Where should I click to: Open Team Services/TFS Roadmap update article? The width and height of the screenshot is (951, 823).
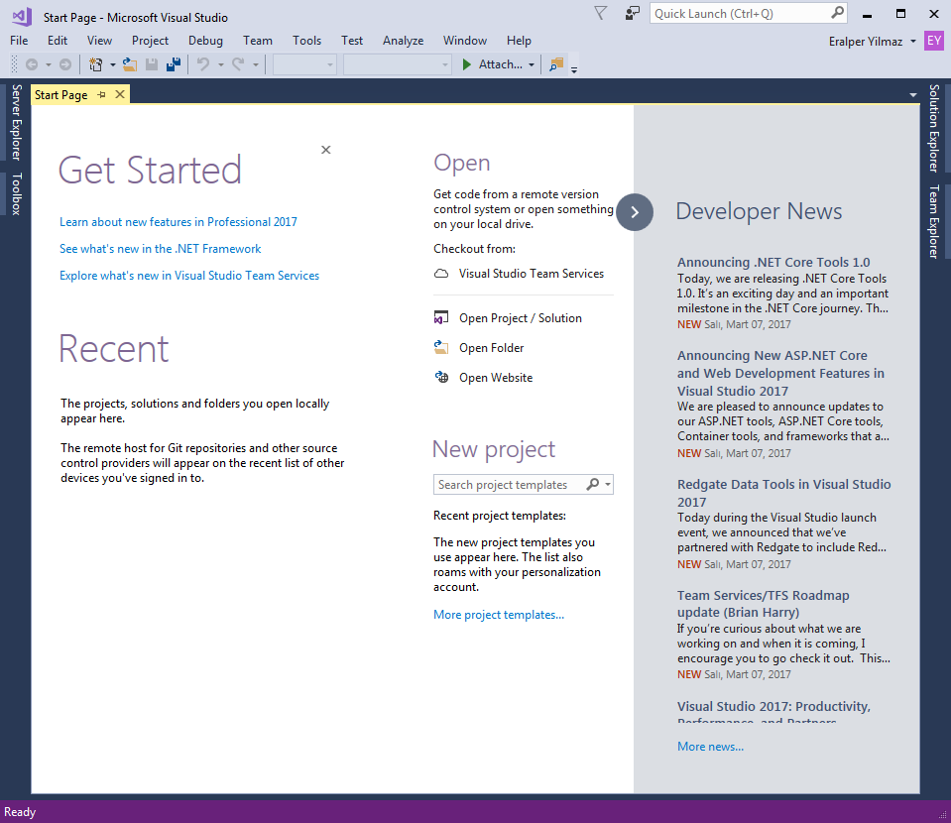click(763, 604)
